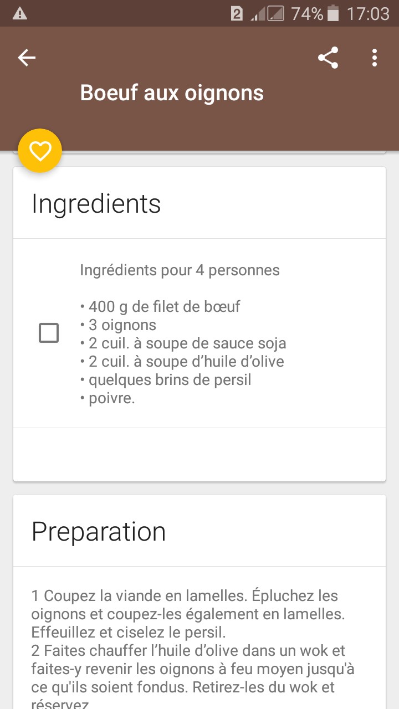Image resolution: width=399 pixels, height=709 pixels.
Task: Tap the back arrow icon
Action: tap(27, 58)
